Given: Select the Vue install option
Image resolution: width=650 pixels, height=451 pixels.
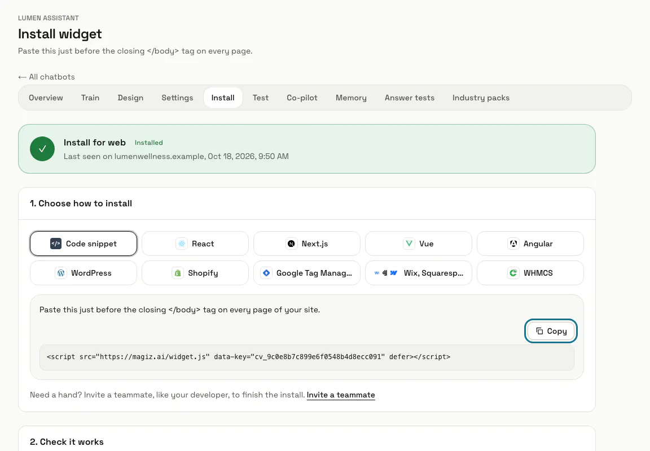Looking at the screenshot, I should point(419,244).
